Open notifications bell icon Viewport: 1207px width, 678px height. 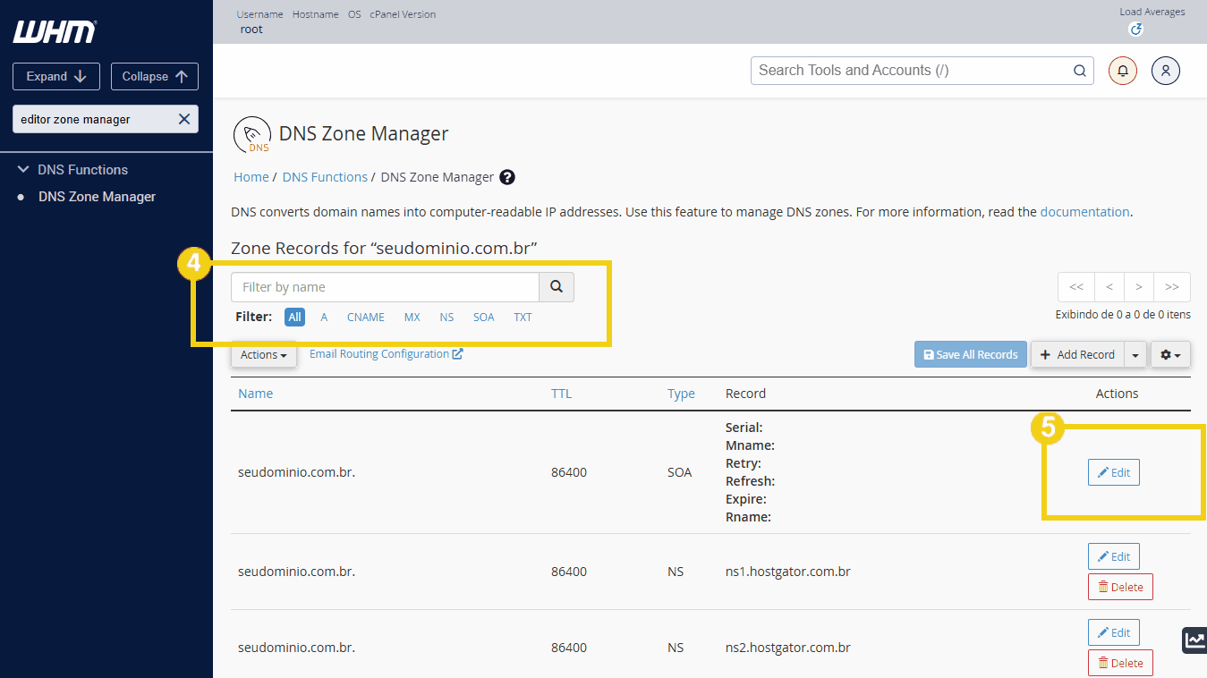tap(1122, 71)
